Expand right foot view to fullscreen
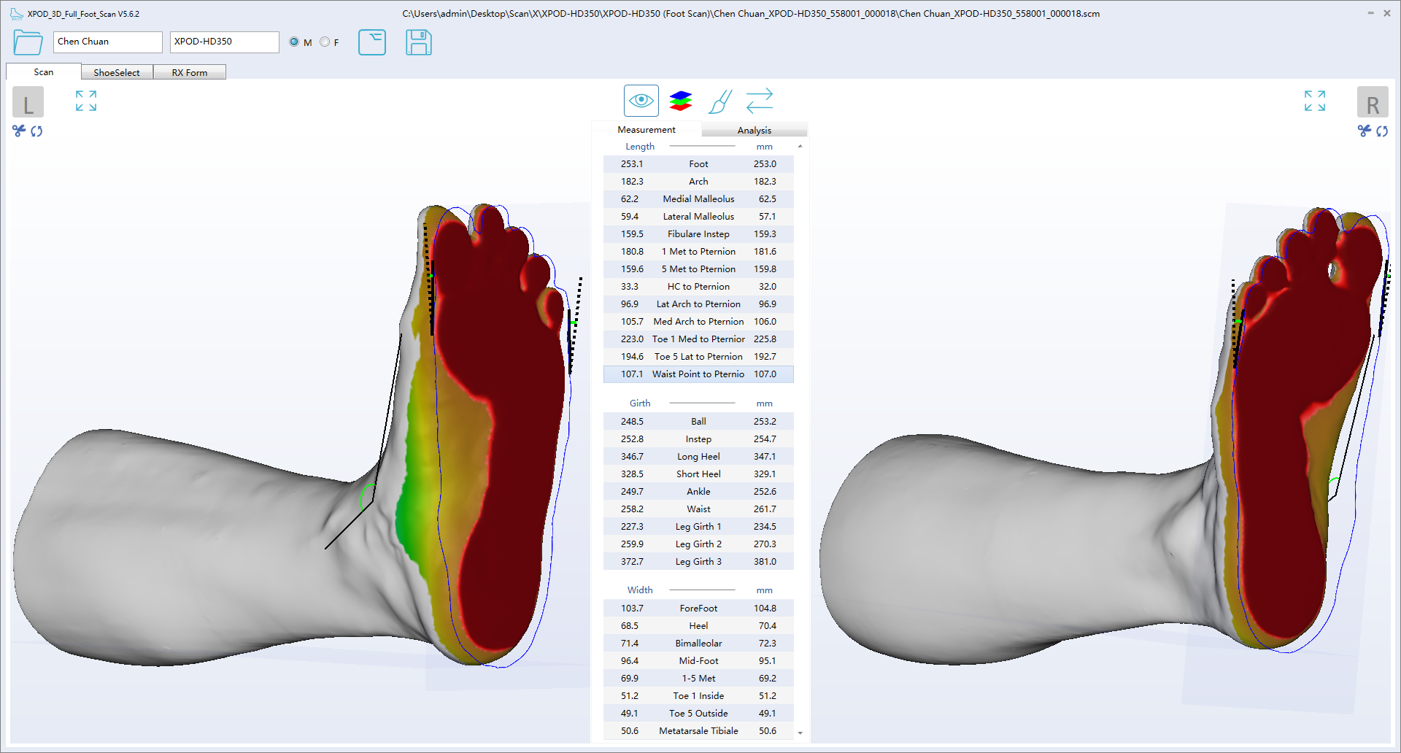The height and width of the screenshot is (753, 1401). (x=1314, y=101)
